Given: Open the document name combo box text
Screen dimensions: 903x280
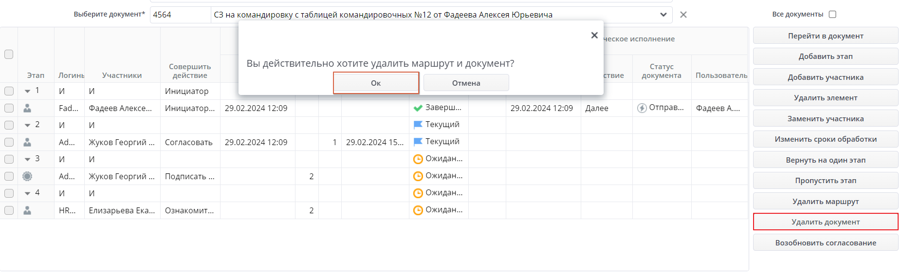Looking at the screenshot, I should click(x=383, y=15).
